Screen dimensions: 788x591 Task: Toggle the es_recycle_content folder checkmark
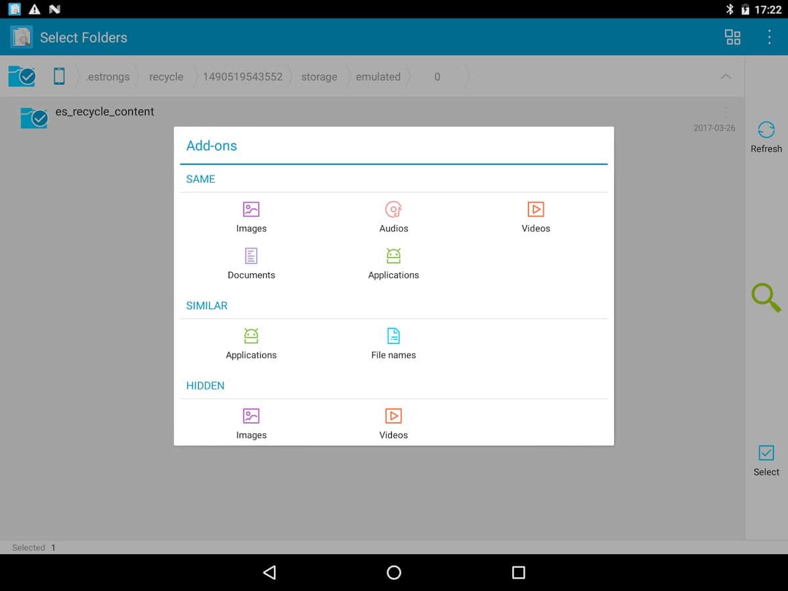[34, 118]
